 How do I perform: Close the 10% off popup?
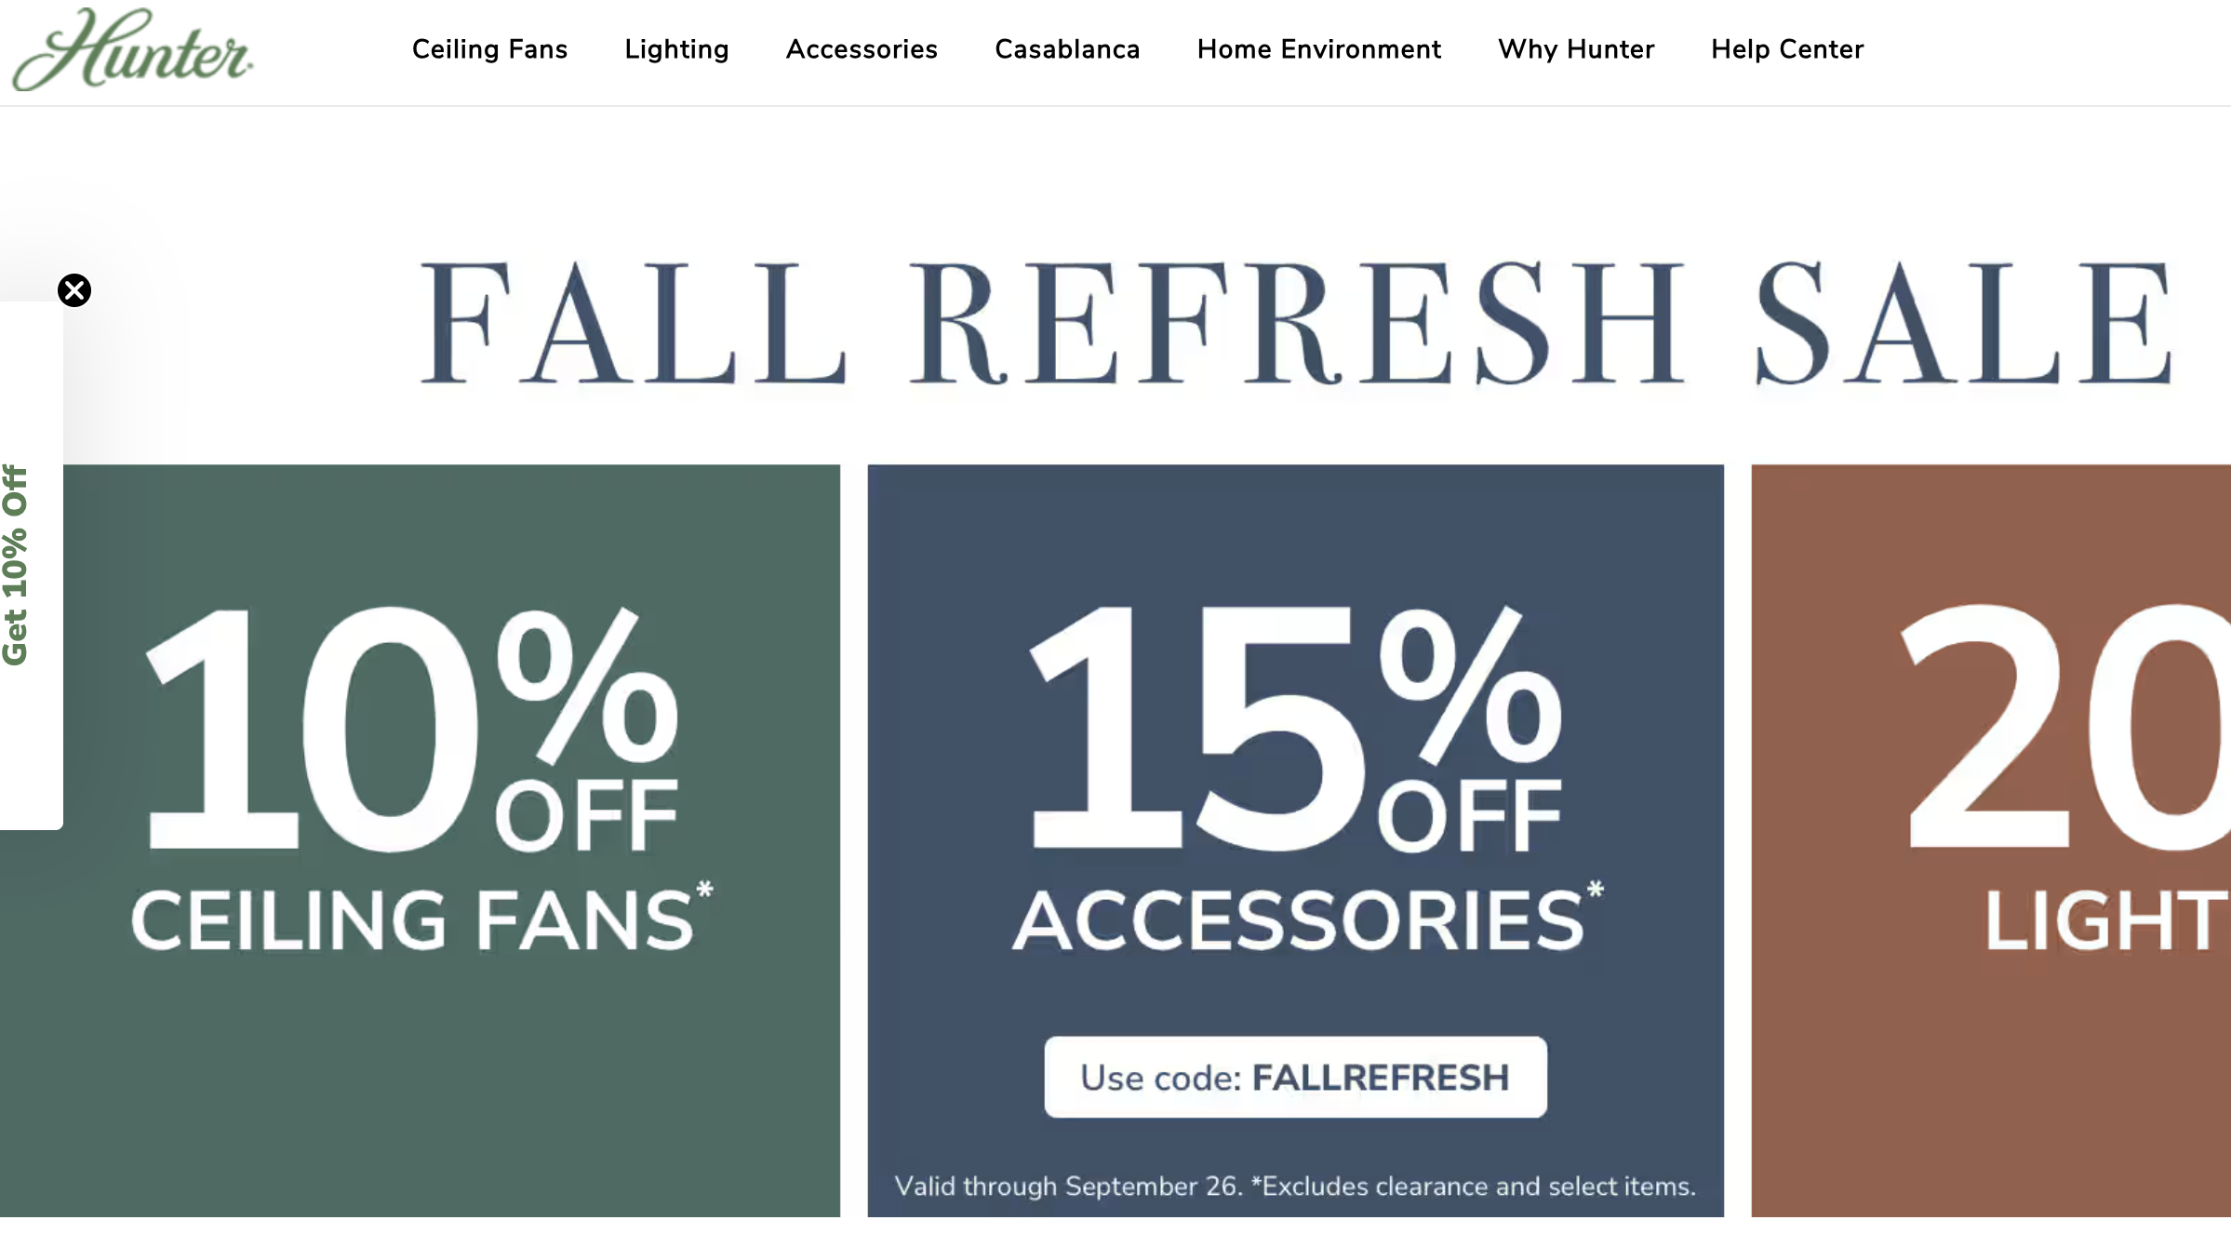coord(74,290)
